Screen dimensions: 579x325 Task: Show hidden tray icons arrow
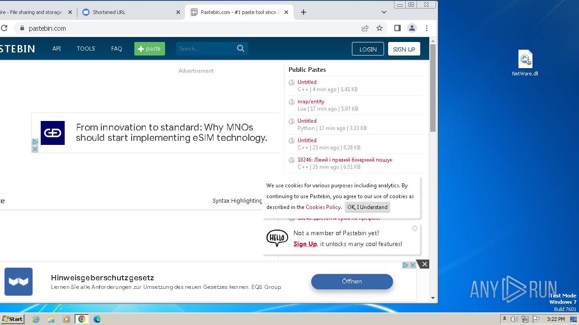pos(504,319)
